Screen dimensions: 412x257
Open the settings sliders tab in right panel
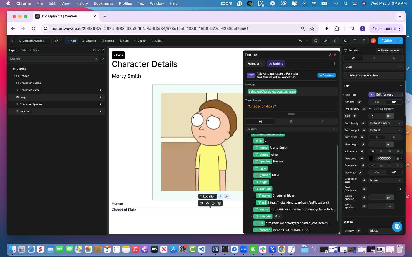(x=374, y=58)
